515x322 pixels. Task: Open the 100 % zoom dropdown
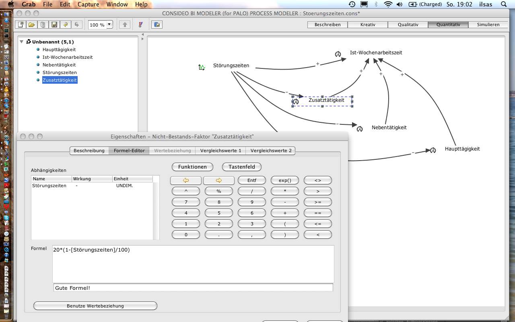point(109,25)
